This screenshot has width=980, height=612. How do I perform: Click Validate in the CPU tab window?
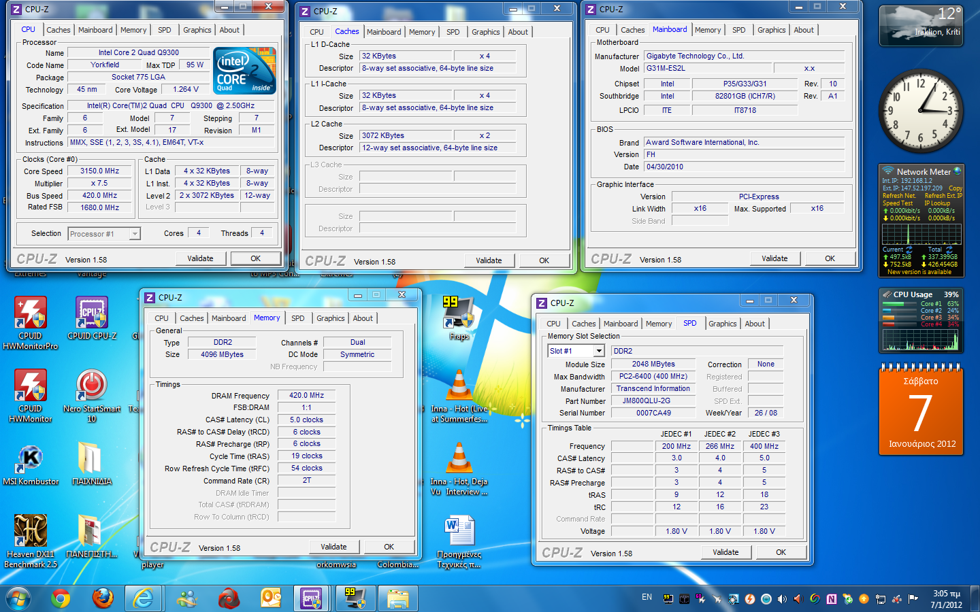(x=201, y=258)
